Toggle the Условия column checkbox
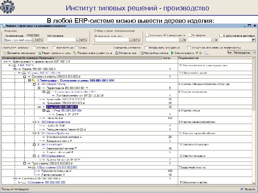 coord(34,48)
